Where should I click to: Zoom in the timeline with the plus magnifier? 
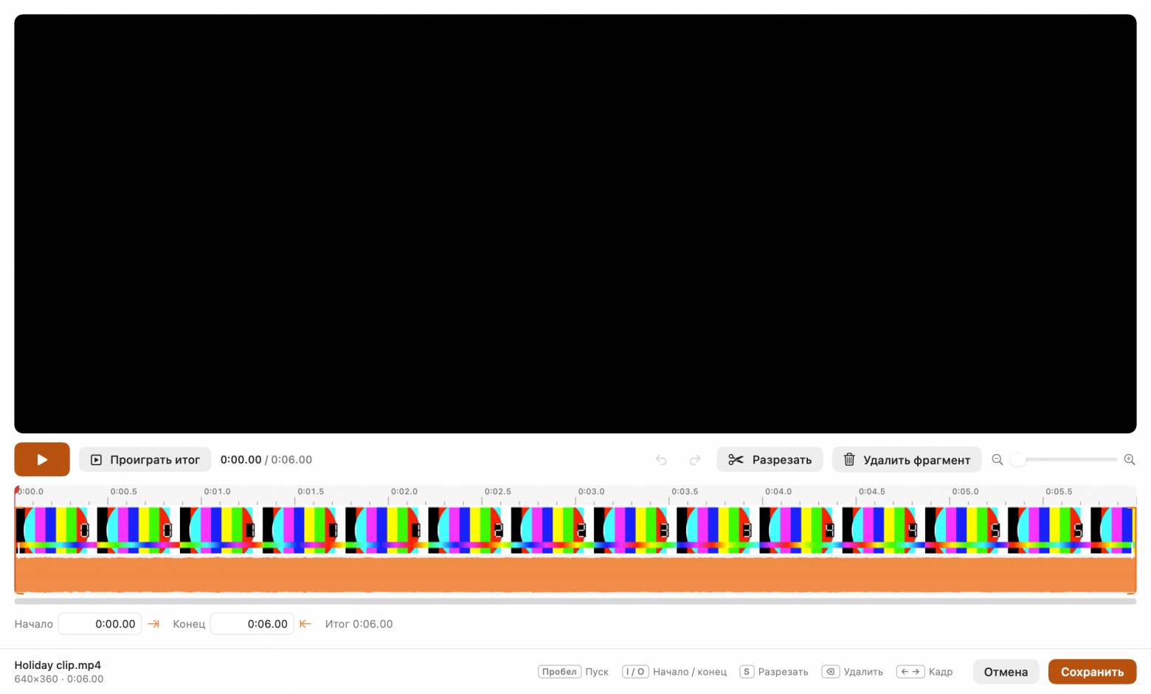(x=1130, y=459)
